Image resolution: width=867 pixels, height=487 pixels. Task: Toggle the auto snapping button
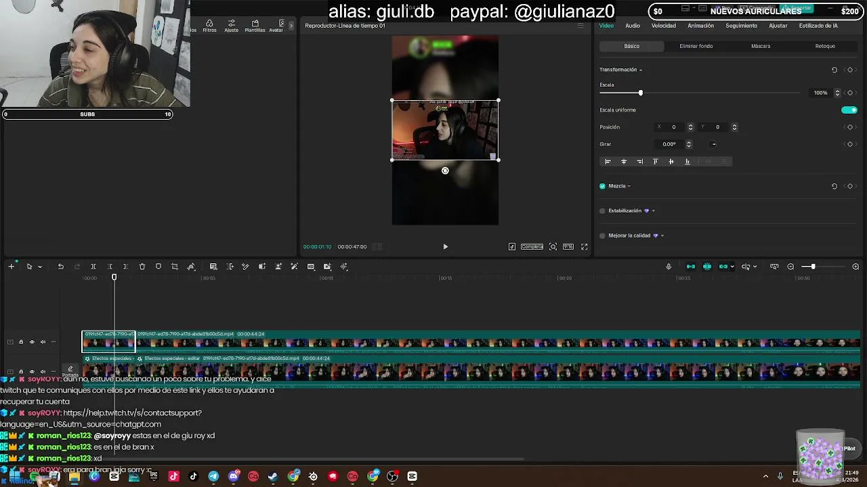point(707,266)
